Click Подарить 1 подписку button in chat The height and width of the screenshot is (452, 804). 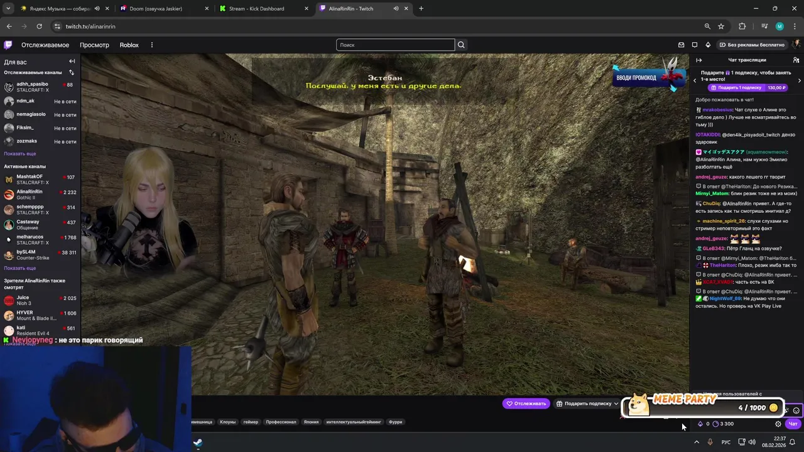coord(749,88)
